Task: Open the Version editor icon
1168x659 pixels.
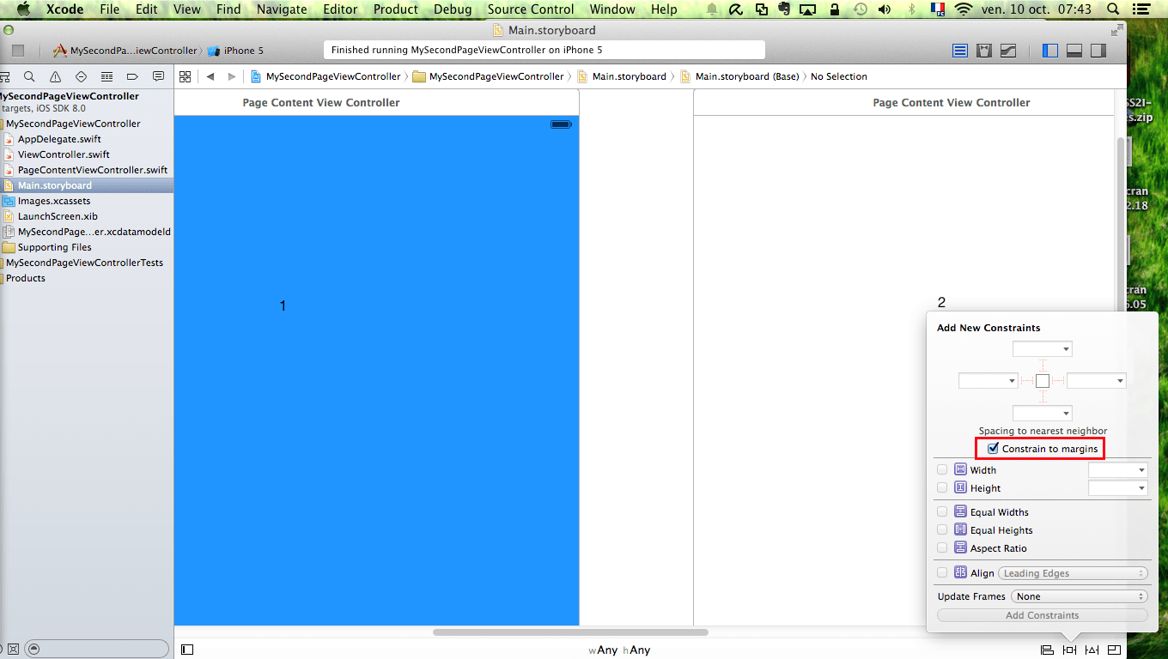Action: [x=1007, y=50]
